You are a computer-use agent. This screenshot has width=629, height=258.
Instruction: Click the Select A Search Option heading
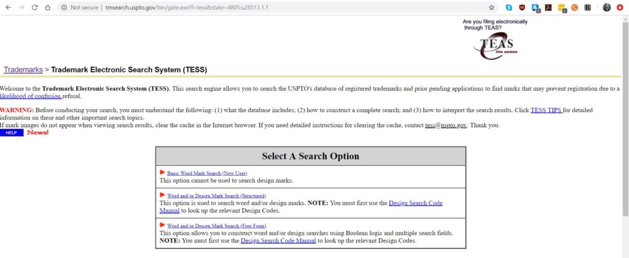point(310,156)
